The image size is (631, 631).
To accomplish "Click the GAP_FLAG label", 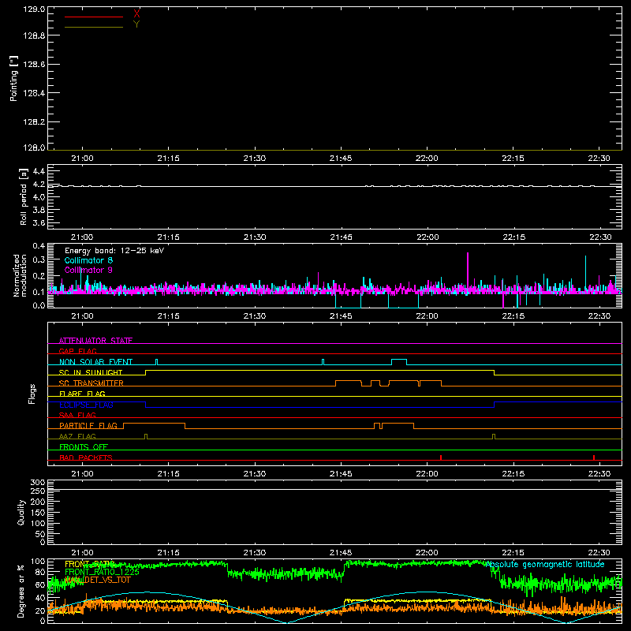I will pos(77,351).
